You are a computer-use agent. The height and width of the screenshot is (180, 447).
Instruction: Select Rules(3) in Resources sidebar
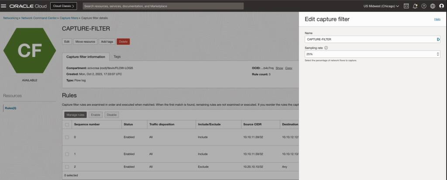tap(10, 108)
